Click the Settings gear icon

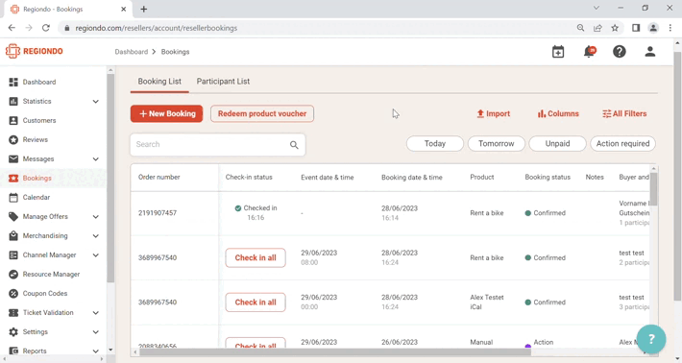[13, 332]
